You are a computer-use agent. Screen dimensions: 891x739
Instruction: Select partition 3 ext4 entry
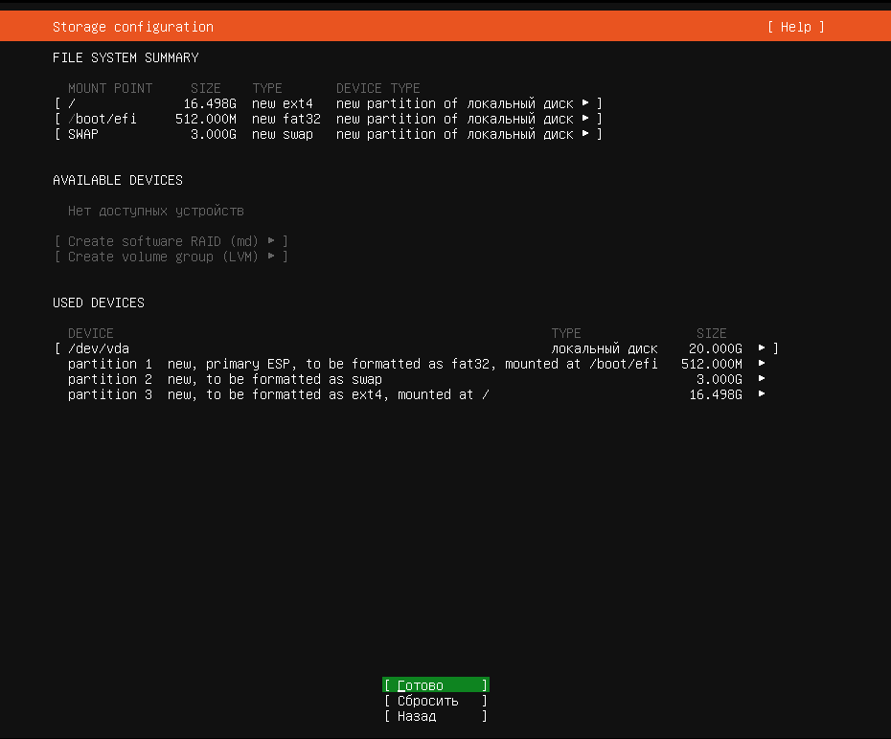278,394
